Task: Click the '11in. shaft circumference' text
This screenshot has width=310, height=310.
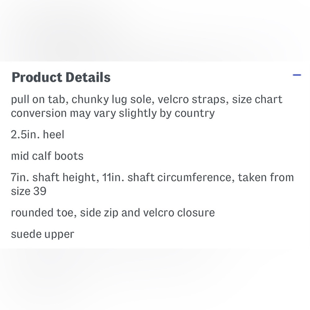Action: (x=166, y=177)
